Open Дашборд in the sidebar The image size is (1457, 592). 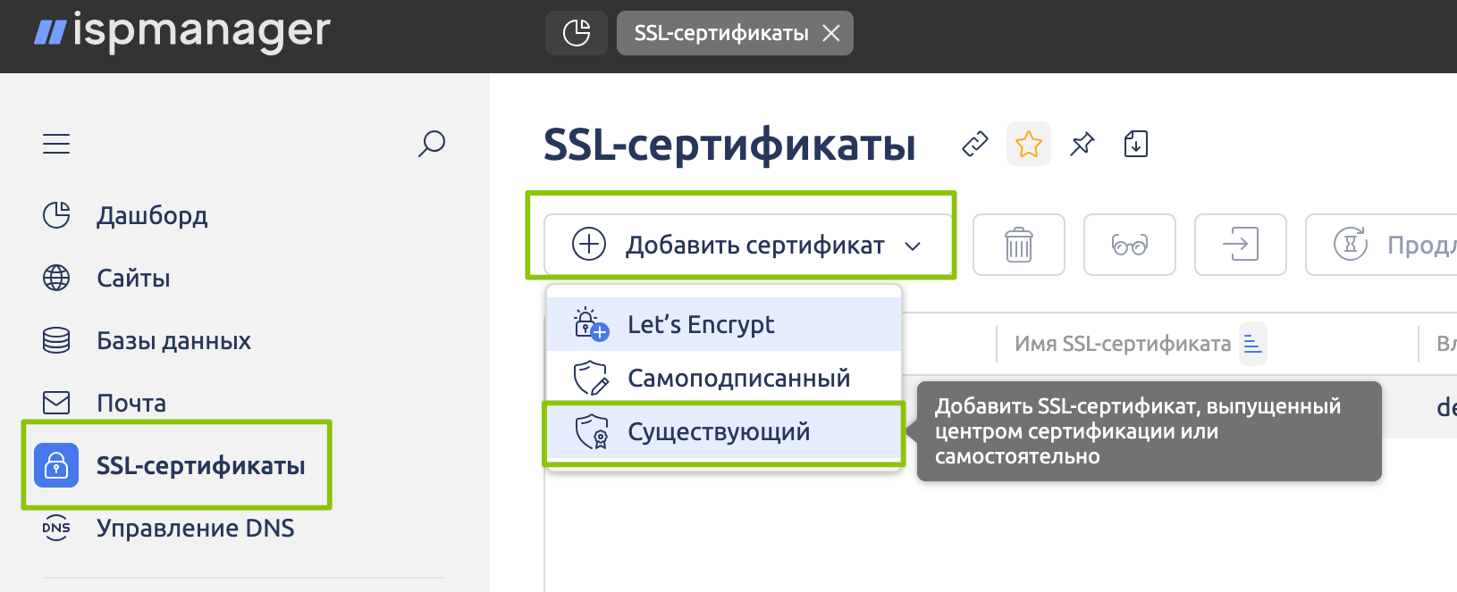point(152,215)
